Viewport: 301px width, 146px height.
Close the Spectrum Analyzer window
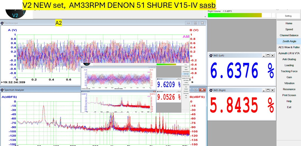202,90
